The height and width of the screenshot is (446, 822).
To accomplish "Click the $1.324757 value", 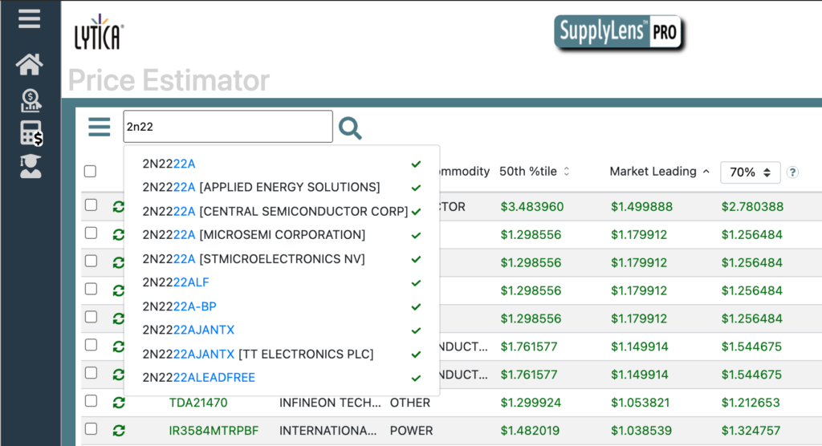I will (751, 431).
